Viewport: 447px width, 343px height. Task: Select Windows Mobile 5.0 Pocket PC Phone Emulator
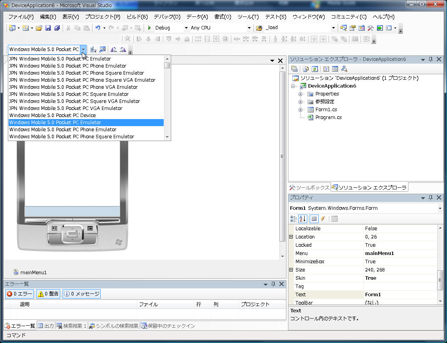(x=86, y=130)
